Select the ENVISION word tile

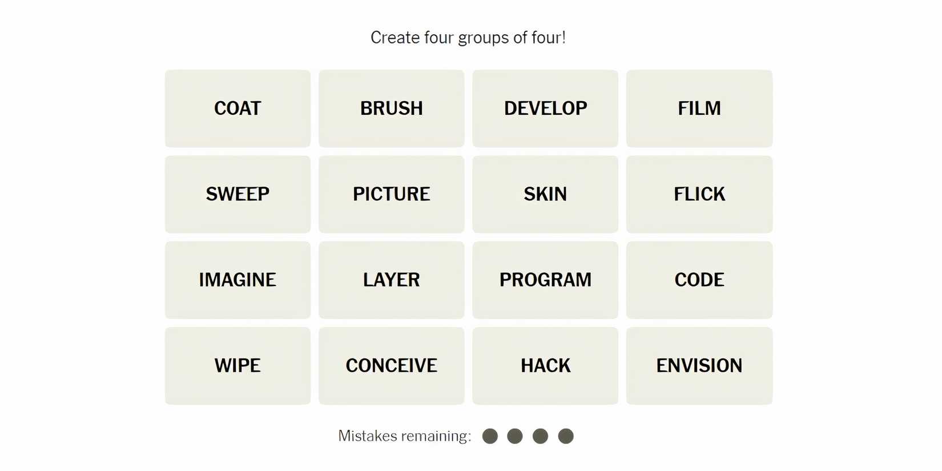tap(699, 365)
